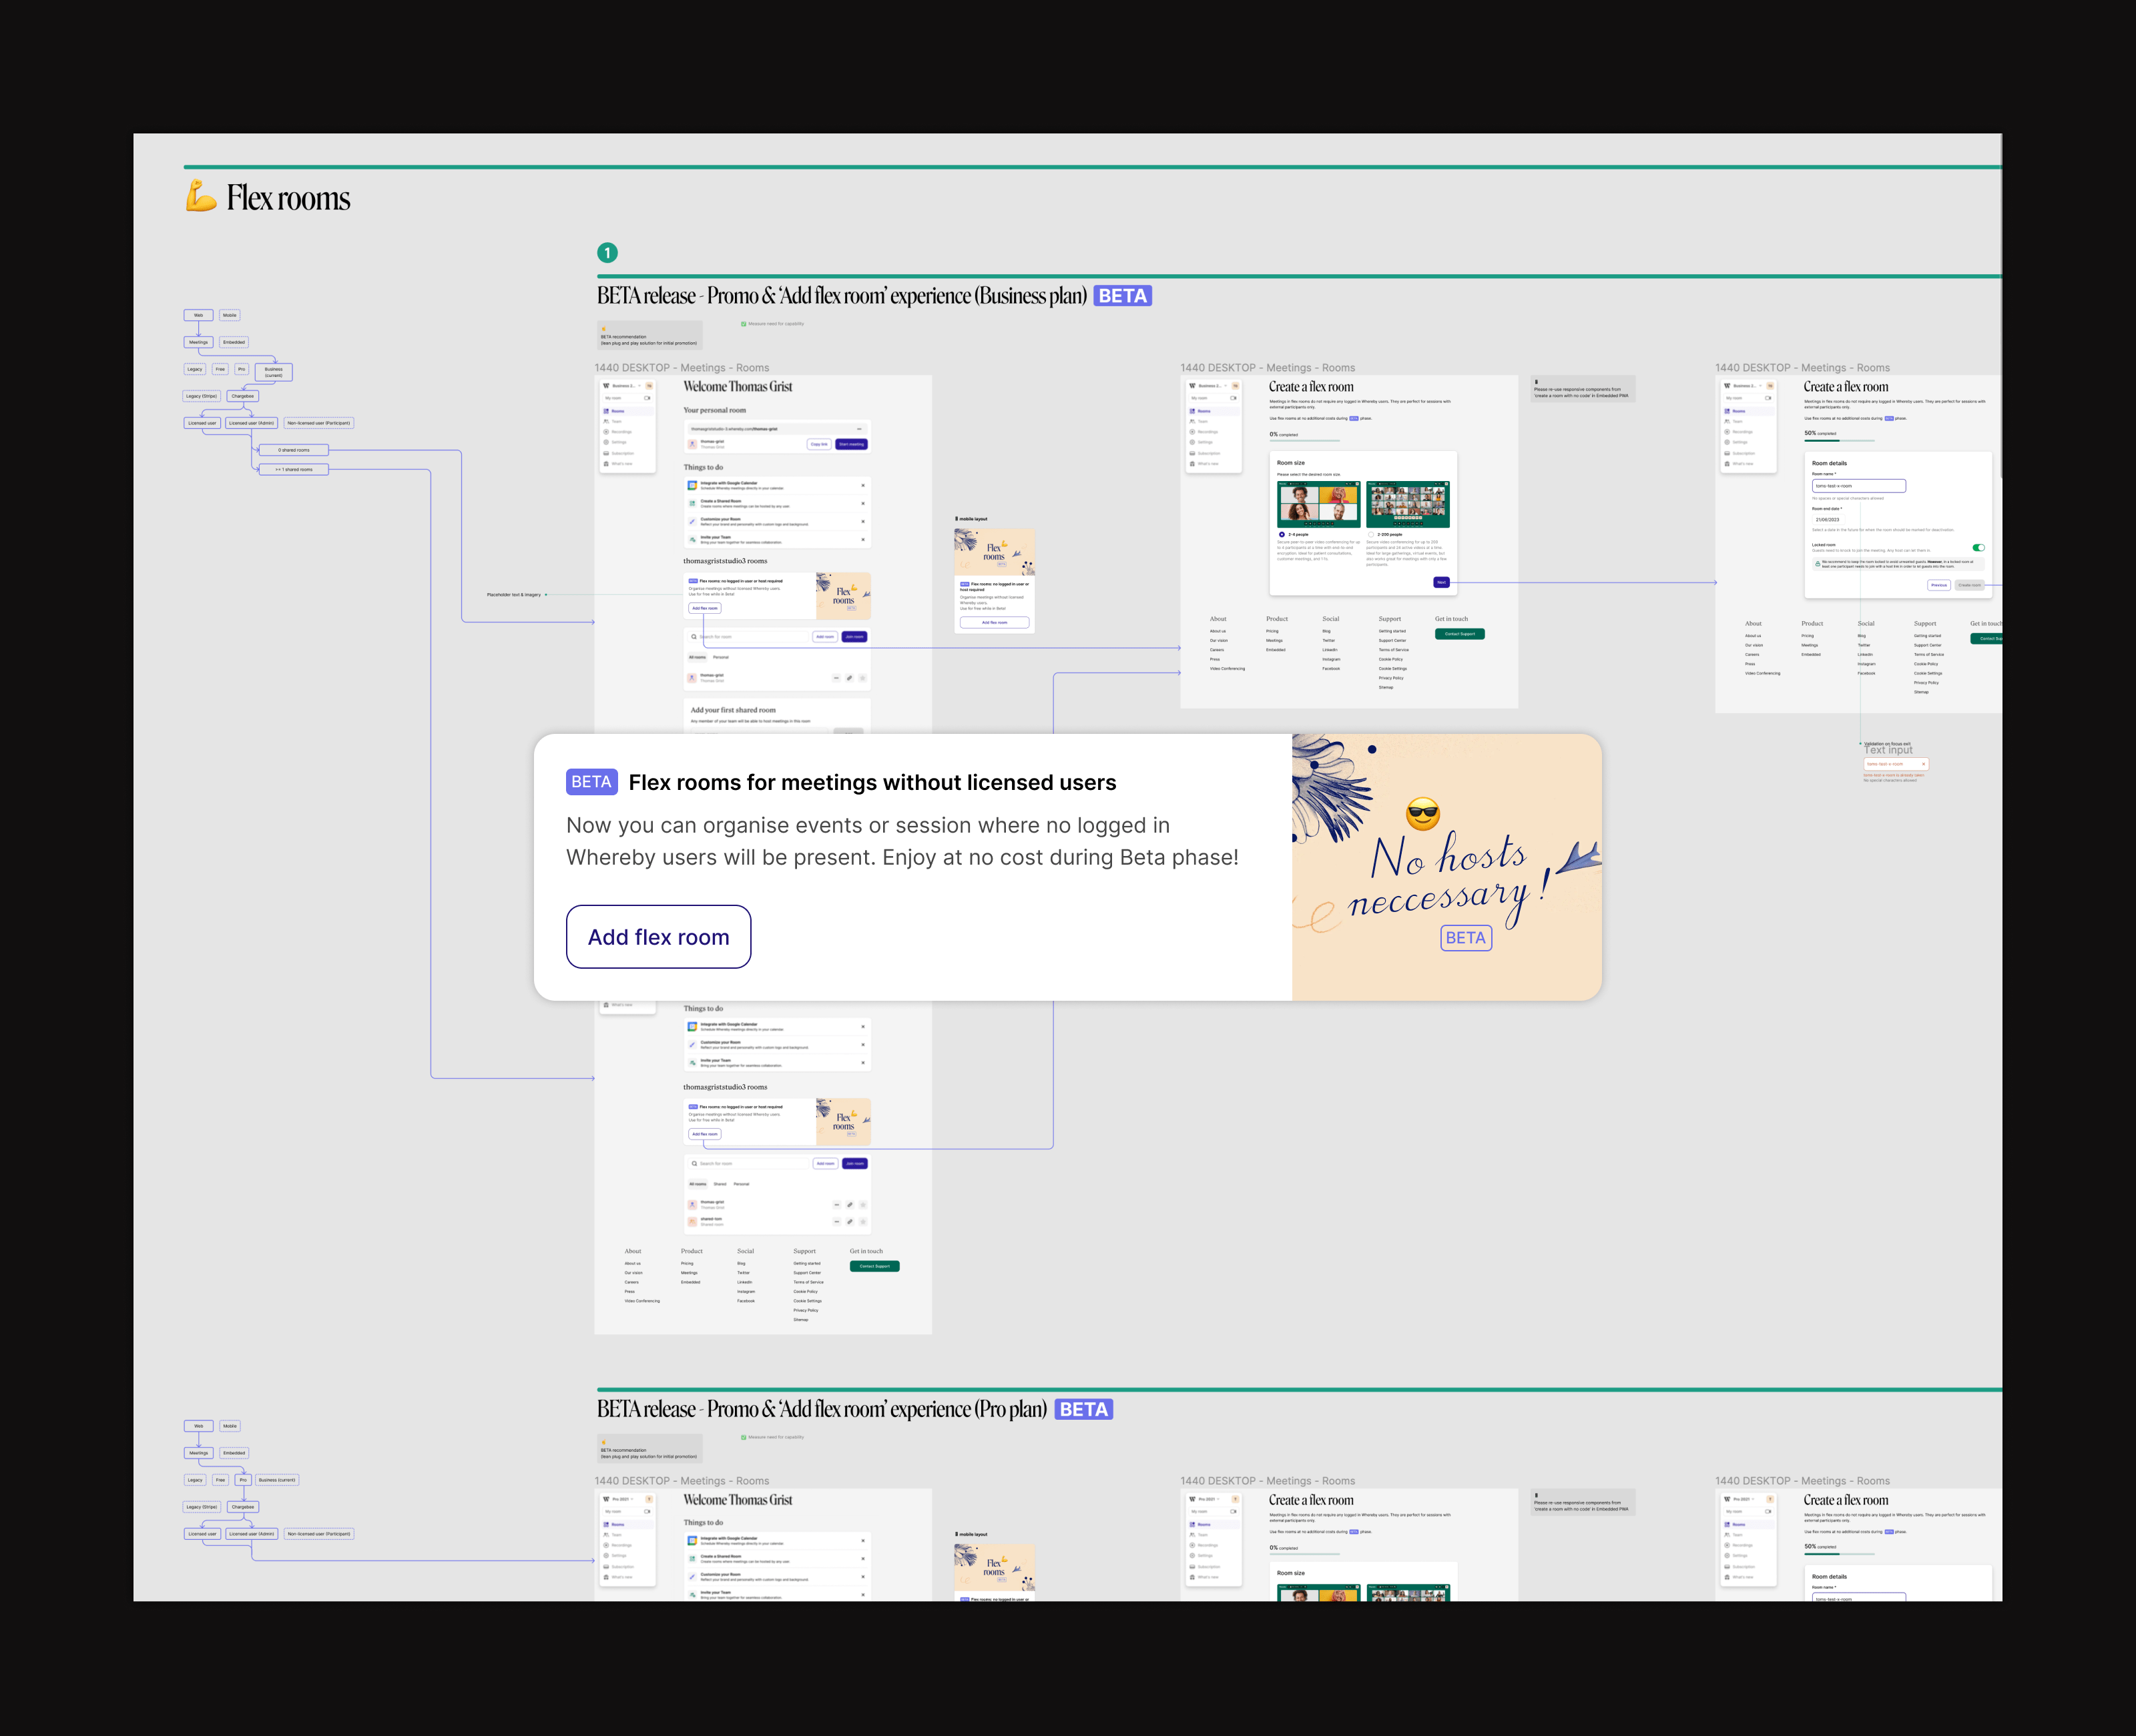Click Add flex room in Business mobile layout card
Viewport: 2136px width, 1736px height.
coord(995,622)
